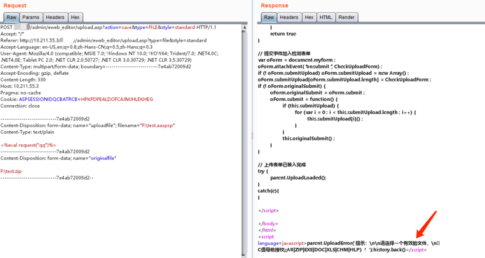Viewport: 485px width, 258px height.
Task: Click the Response panel title
Action: [x=274, y=5]
